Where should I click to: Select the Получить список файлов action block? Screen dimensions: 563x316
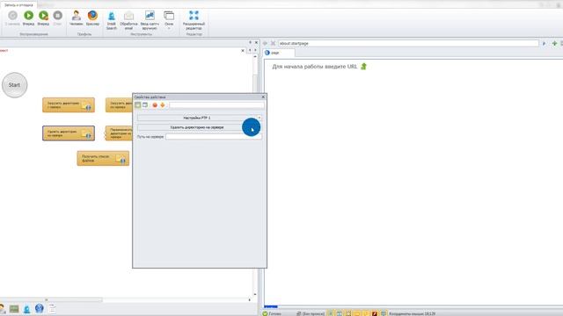[103, 158]
